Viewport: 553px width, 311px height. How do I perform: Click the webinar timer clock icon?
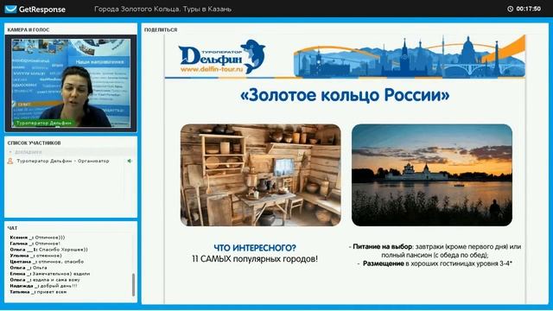pos(510,9)
